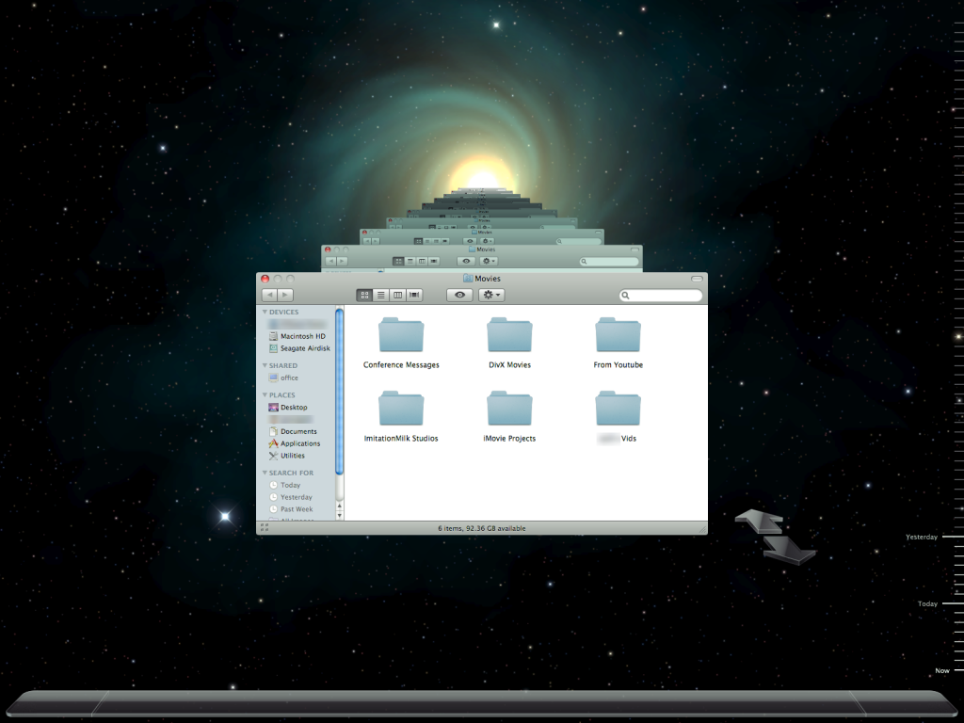Show Past Week search results
The width and height of the screenshot is (964, 723).
pos(291,509)
